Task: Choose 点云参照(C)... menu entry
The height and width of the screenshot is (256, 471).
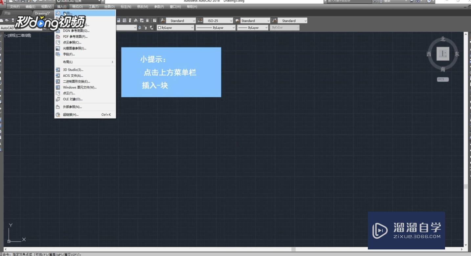Action: (85, 43)
